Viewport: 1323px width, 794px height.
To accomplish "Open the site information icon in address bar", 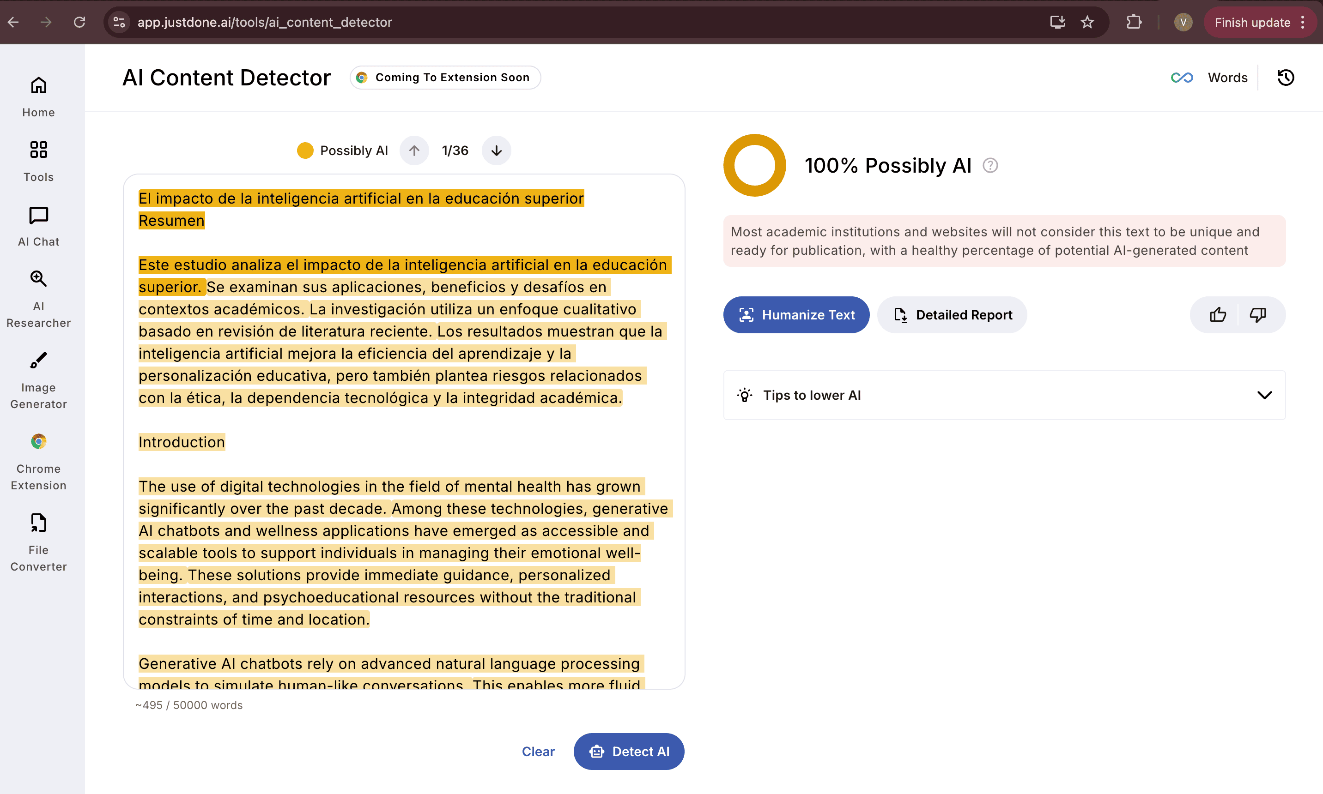I will [119, 23].
